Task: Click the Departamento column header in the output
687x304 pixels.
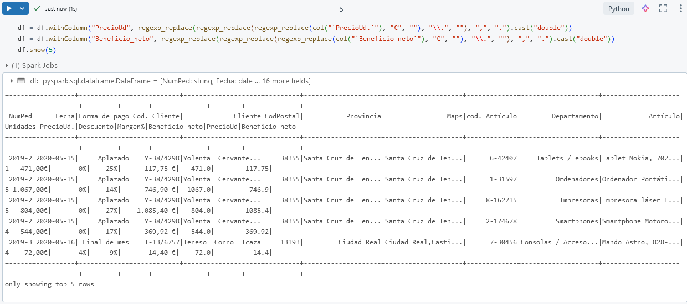Action: pyautogui.click(x=575, y=116)
